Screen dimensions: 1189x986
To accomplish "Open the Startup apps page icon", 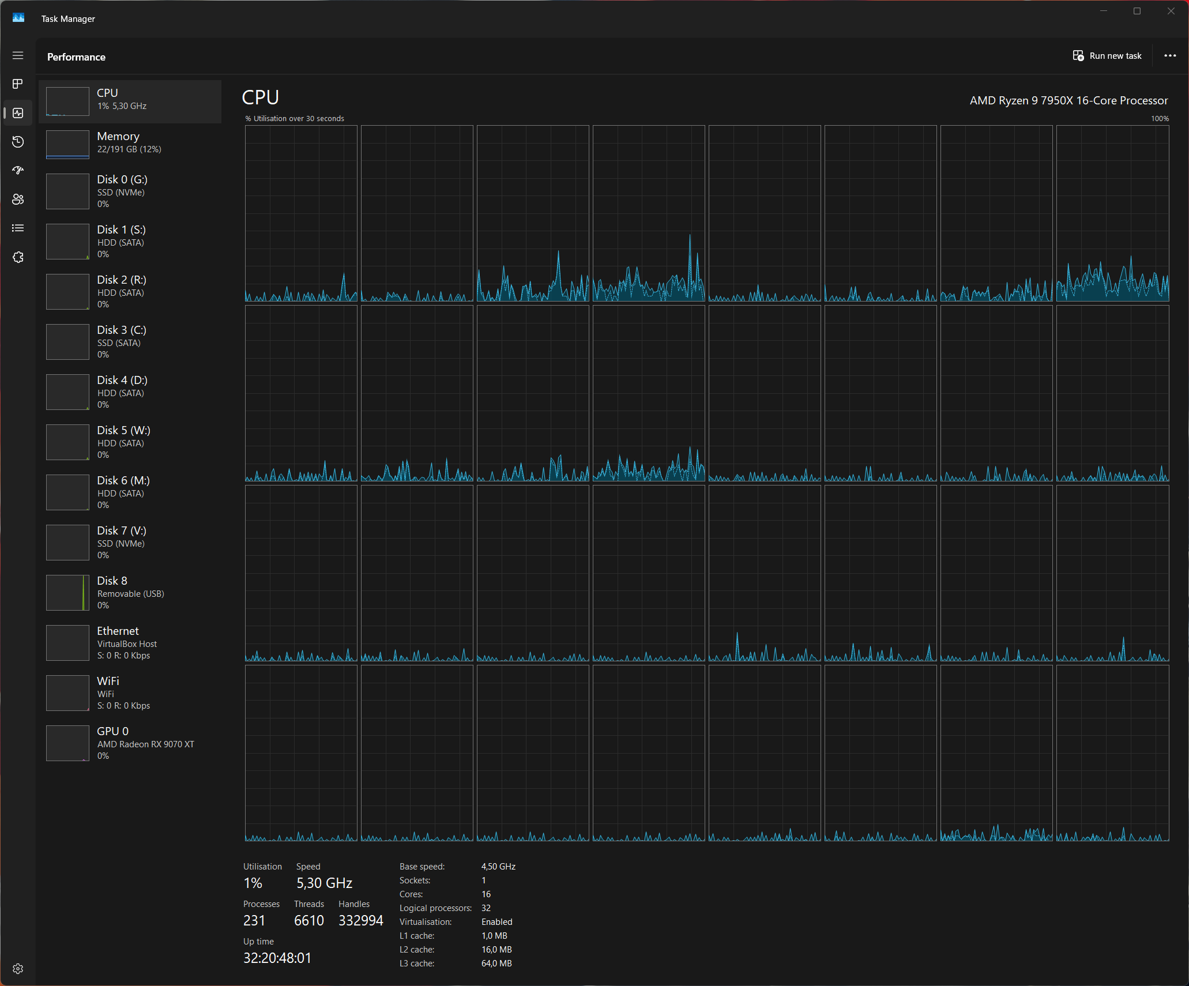I will point(18,171).
